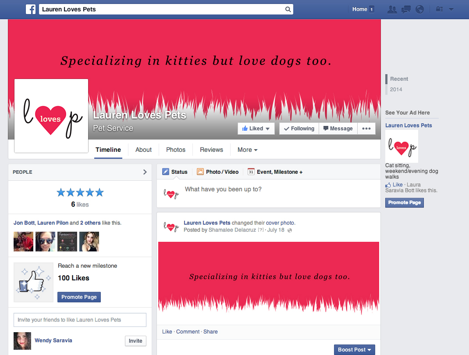The image size is (469, 355).
Task: Open the blonde woman liker photo
Action: click(x=89, y=241)
